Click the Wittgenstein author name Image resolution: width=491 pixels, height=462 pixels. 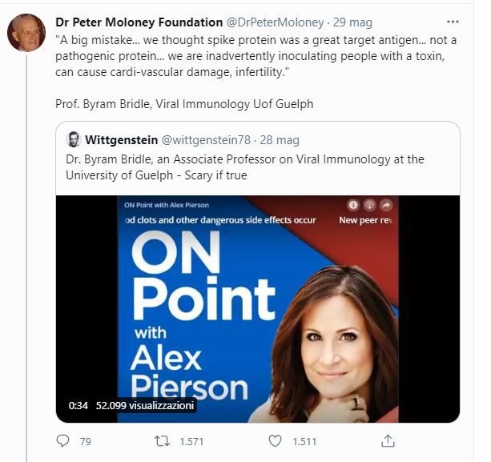121,139
